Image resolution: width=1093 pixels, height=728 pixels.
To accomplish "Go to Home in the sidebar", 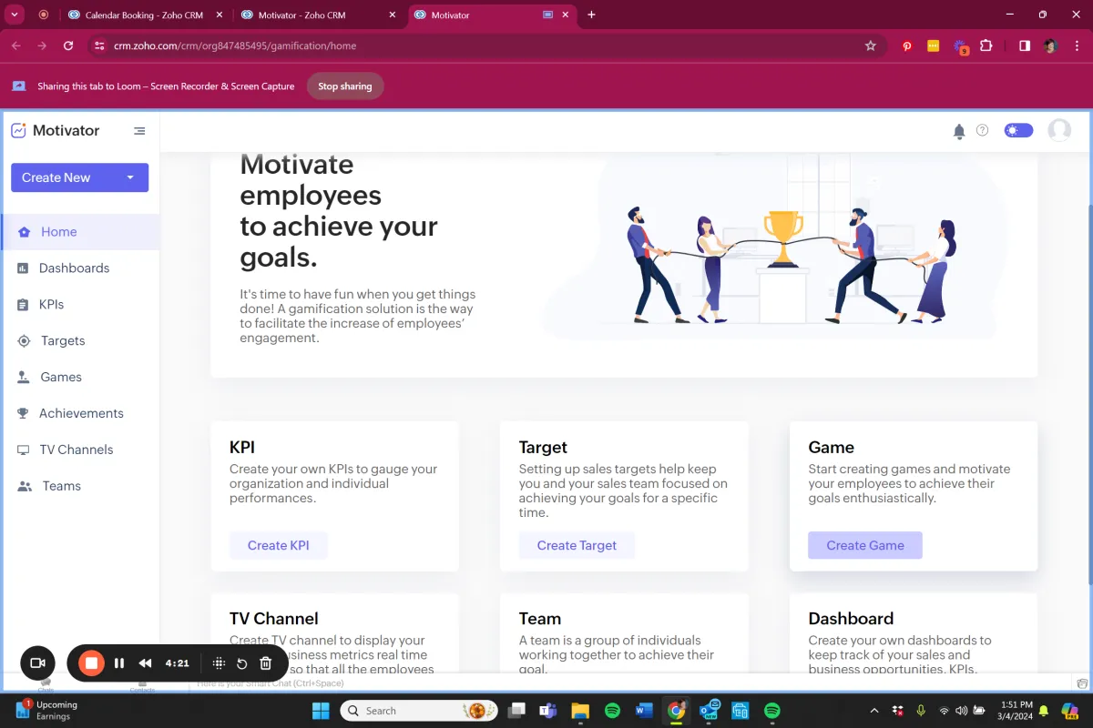I will [x=80, y=232].
